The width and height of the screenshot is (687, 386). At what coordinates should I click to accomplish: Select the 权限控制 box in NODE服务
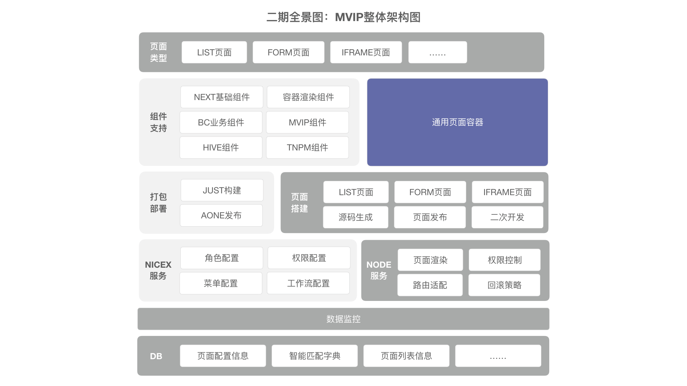point(505,260)
